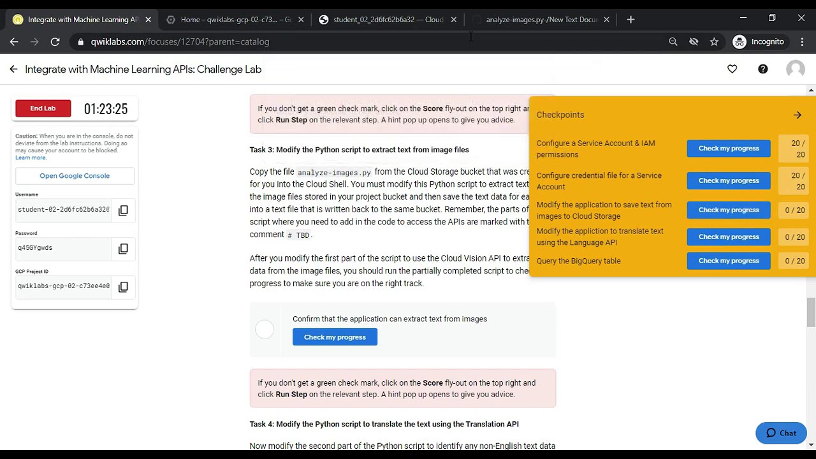Image resolution: width=816 pixels, height=459 pixels.
Task: Close the analyze-images.py tab
Action: (606, 20)
